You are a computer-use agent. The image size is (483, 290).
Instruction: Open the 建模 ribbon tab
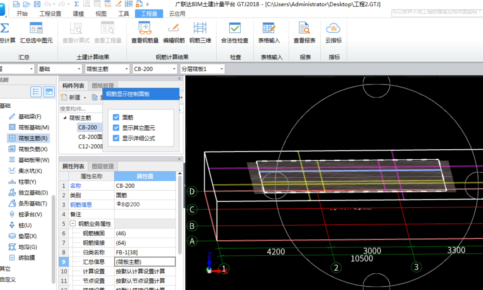[78, 14]
